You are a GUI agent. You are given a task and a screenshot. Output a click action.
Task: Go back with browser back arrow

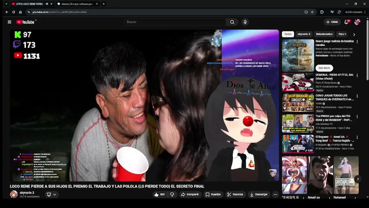[x=7, y=12]
